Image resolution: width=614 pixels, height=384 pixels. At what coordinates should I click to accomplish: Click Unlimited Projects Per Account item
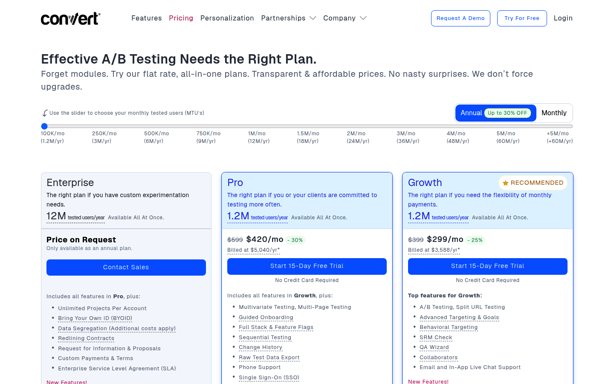[x=102, y=308]
